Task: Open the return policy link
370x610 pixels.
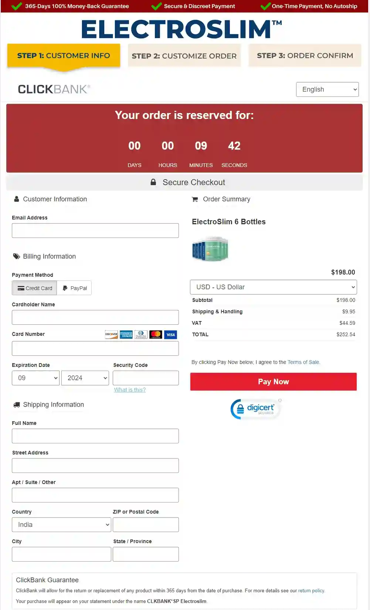Action: (311, 591)
